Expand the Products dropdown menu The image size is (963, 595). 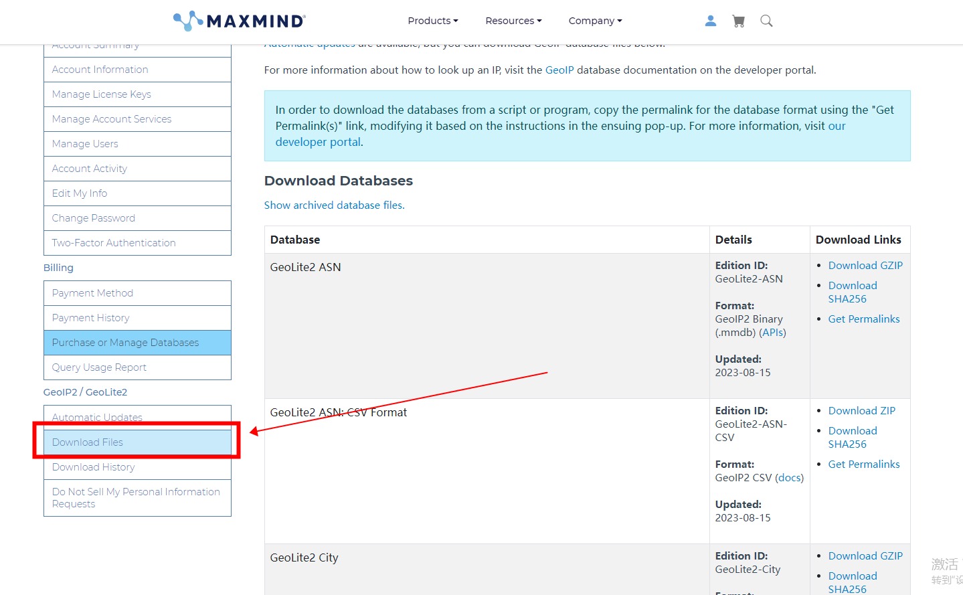point(433,21)
